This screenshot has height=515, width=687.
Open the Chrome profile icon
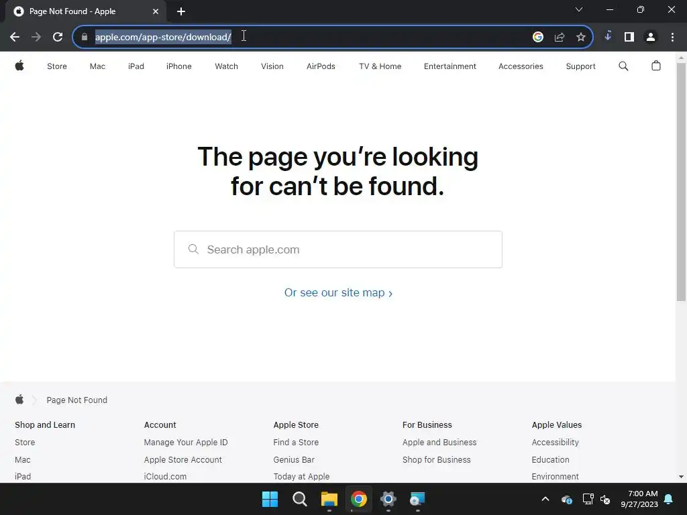click(x=651, y=37)
